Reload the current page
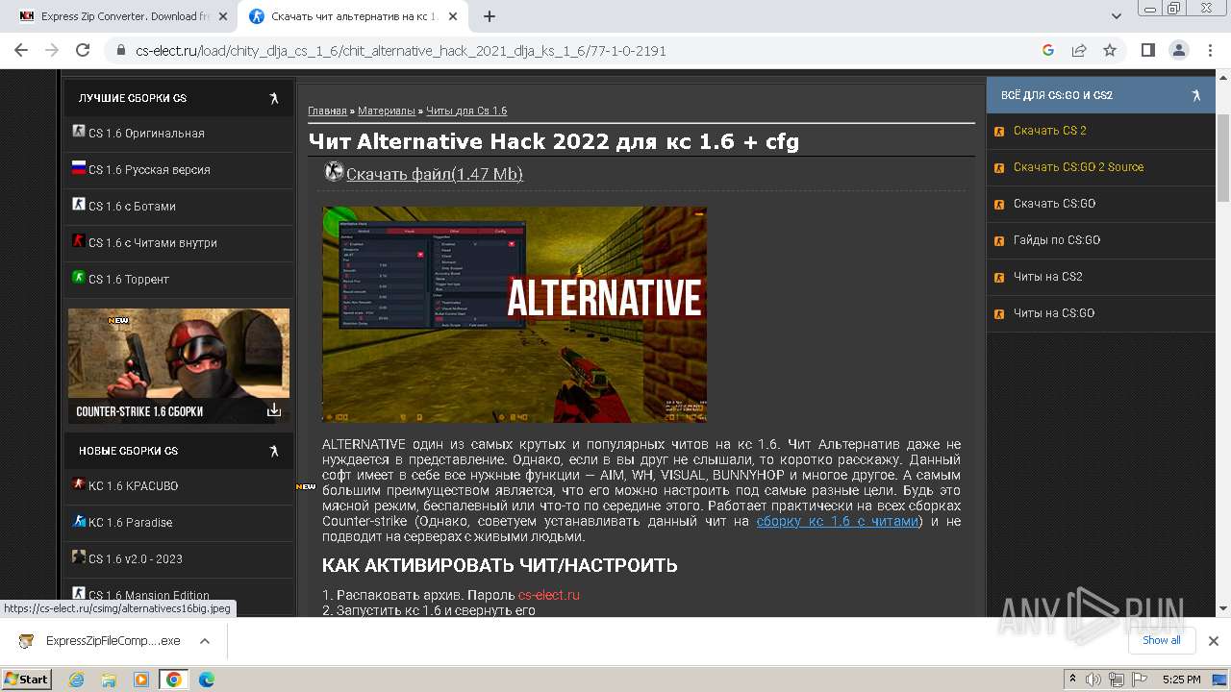The width and height of the screenshot is (1231, 692). pos(83,50)
